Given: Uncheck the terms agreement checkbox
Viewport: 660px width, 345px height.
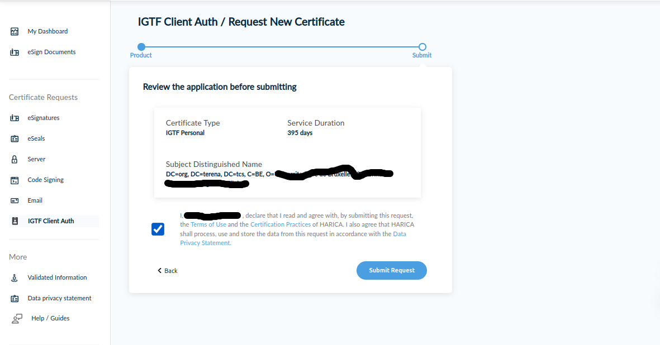Looking at the screenshot, I should click(x=158, y=229).
